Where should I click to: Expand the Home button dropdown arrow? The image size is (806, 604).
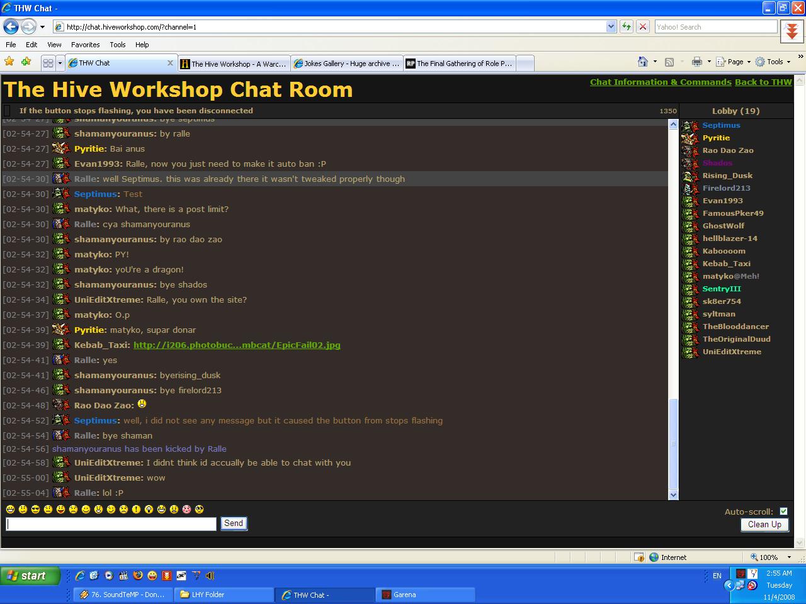[x=655, y=62]
